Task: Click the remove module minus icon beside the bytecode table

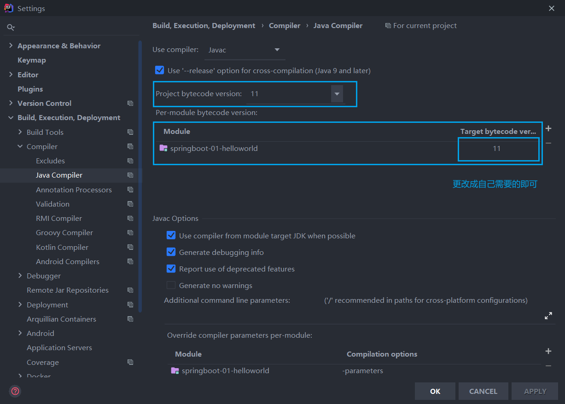Action: (x=548, y=143)
